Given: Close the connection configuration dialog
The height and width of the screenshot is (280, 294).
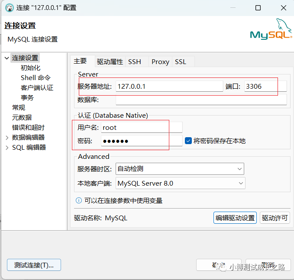Looking at the screenshot, I should pyautogui.click(x=284, y=8).
